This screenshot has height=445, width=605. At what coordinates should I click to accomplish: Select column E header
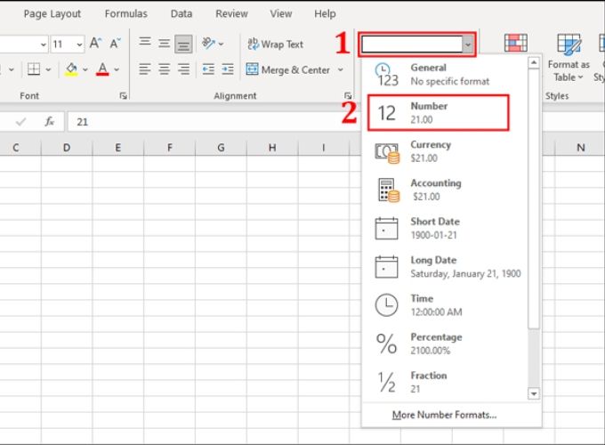pos(118,148)
